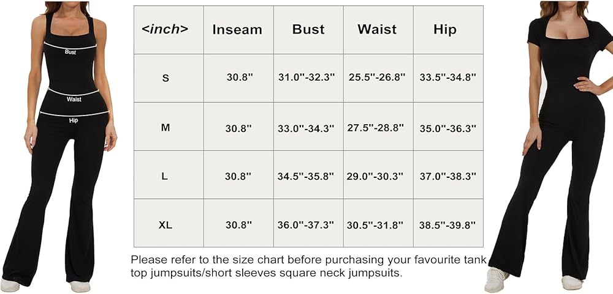Select the S size row label
Image resolution: width=613 pixels, height=294 pixels.
[165, 78]
